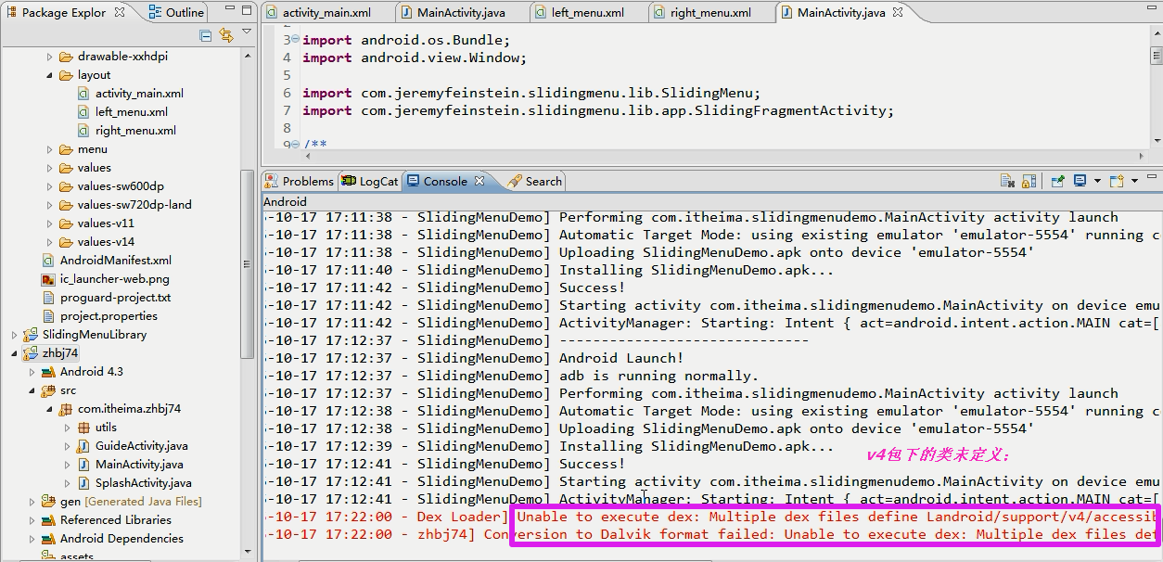The height and width of the screenshot is (562, 1163).
Task: Collapse all in Package Explorer
Action: click(x=206, y=35)
